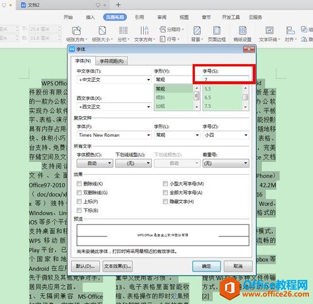This screenshot has width=313, height=304.
Task: Click the WPS document icon on 文档2 tab
Action: coord(24,5)
